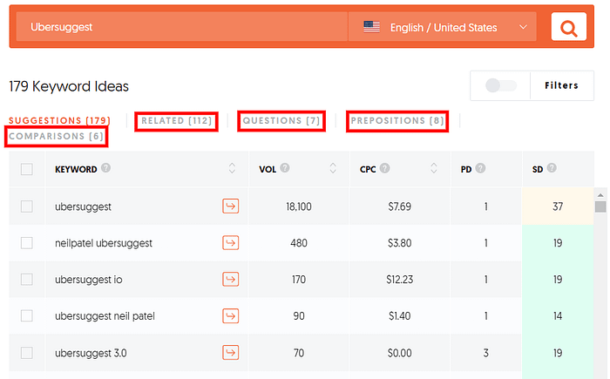Select all keywords header checkbox
The width and height of the screenshot is (610, 379).
coord(26,169)
